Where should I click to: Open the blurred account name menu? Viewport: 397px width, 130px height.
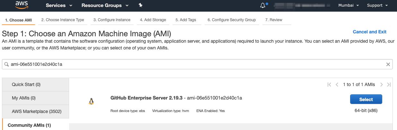(302, 5)
